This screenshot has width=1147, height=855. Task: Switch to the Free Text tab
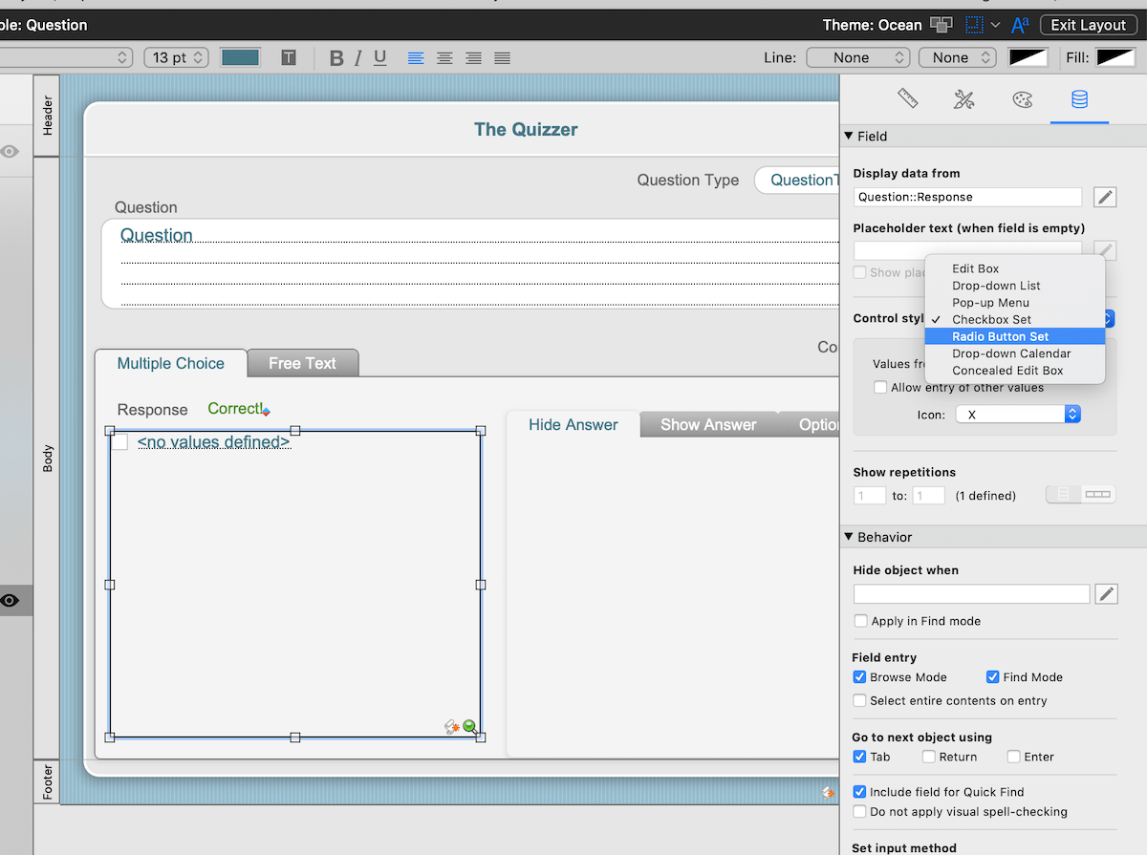click(302, 363)
